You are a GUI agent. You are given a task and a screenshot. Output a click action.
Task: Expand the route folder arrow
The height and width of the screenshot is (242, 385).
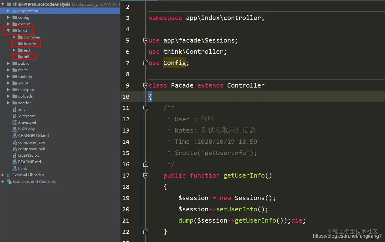point(9,70)
